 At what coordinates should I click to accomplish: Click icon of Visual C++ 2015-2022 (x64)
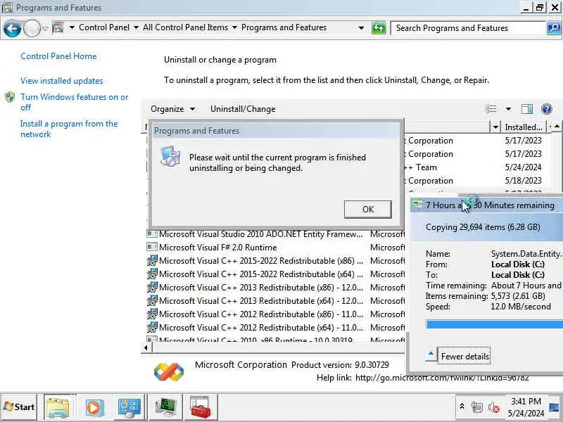[152, 274]
